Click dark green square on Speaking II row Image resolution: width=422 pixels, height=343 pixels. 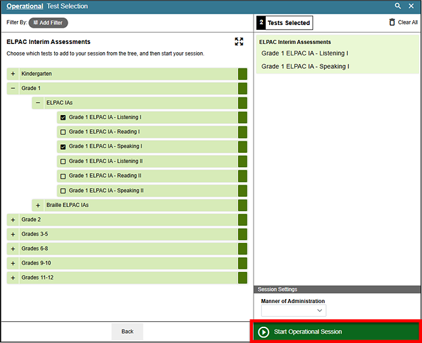click(x=243, y=191)
